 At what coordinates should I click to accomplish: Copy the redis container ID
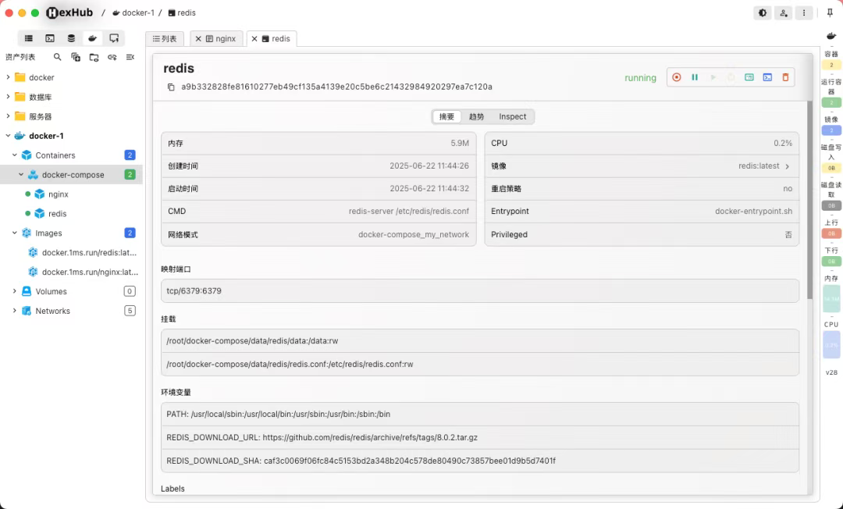click(171, 87)
